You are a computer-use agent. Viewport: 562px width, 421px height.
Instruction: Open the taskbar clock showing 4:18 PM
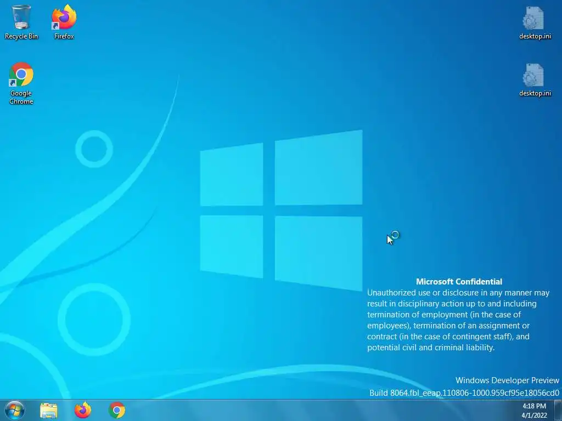[534, 406]
